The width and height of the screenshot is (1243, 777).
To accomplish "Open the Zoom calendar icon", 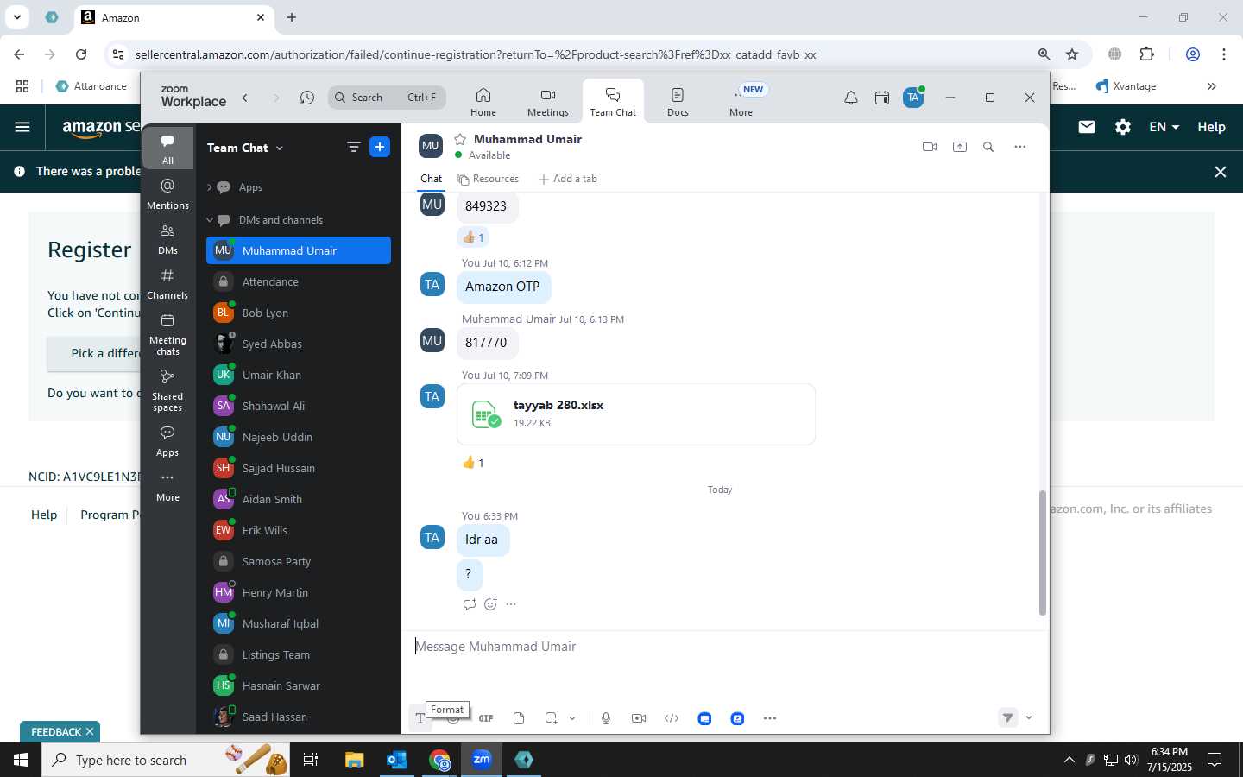I will pyautogui.click(x=881, y=98).
